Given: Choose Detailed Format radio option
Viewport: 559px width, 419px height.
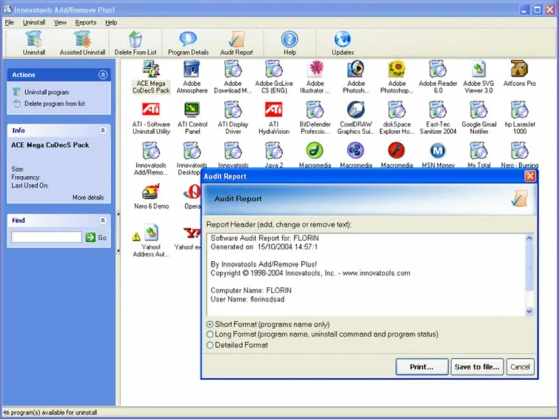Looking at the screenshot, I should [210, 345].
